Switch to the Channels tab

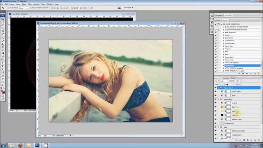[x=226, y=78]
